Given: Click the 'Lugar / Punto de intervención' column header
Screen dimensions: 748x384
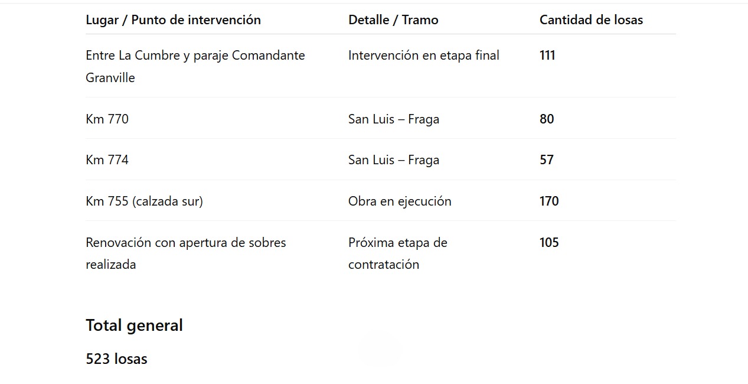Looking at the screenshot, I should [173, 20].
